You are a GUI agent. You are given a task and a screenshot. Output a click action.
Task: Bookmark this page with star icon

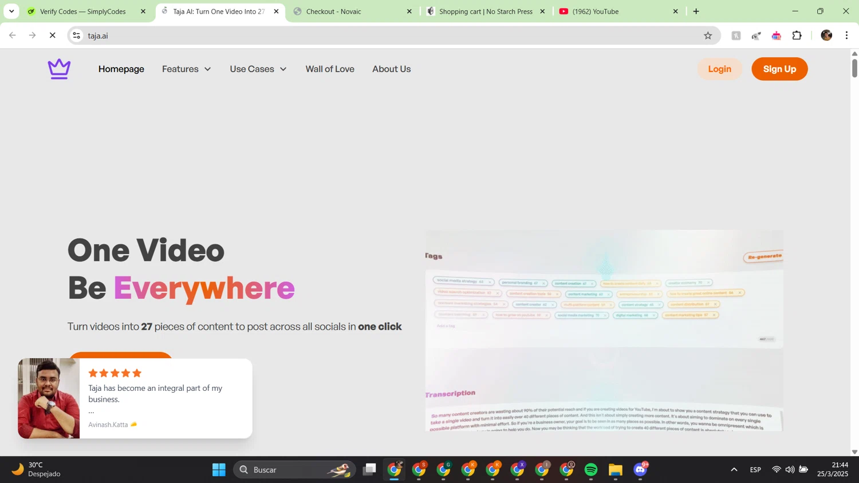tap(708, 35)
